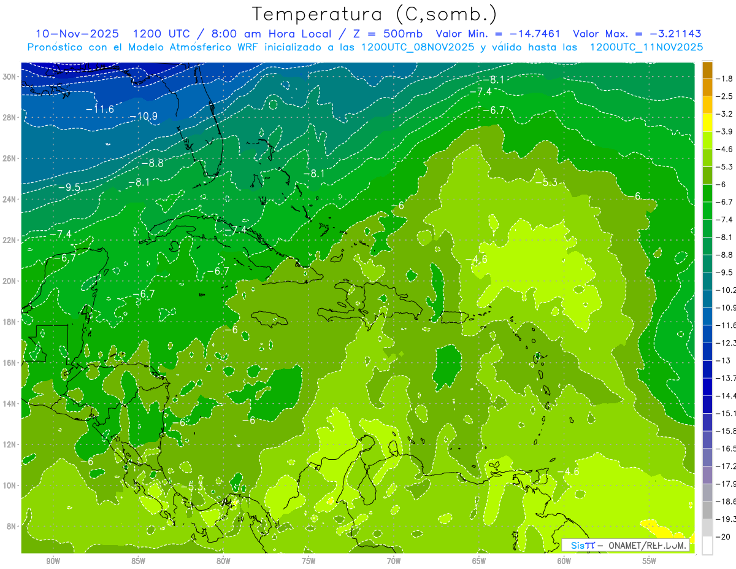Click the 24N latitude axis label
This screenshot has height=569, width=736.
[x=10, y=199]
